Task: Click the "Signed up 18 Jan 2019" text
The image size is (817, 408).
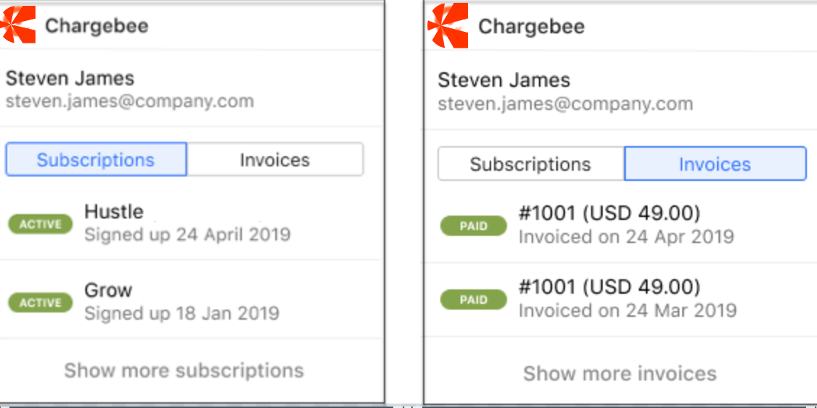Action: click(x=182, y=313)
